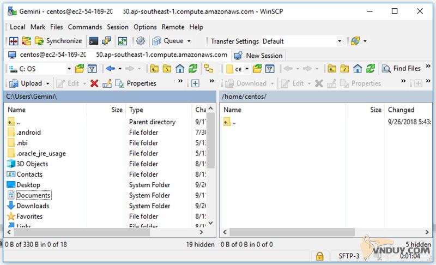Select the Documents folder in local panel
This screenshot has height=265, width=436.
33,195
